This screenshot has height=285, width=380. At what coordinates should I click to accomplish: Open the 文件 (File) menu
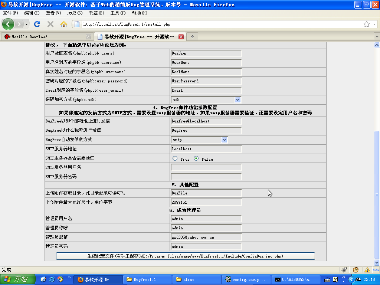(10, 13)
